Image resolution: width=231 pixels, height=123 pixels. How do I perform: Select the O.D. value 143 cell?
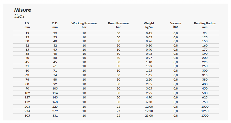(x=55, y=97)
